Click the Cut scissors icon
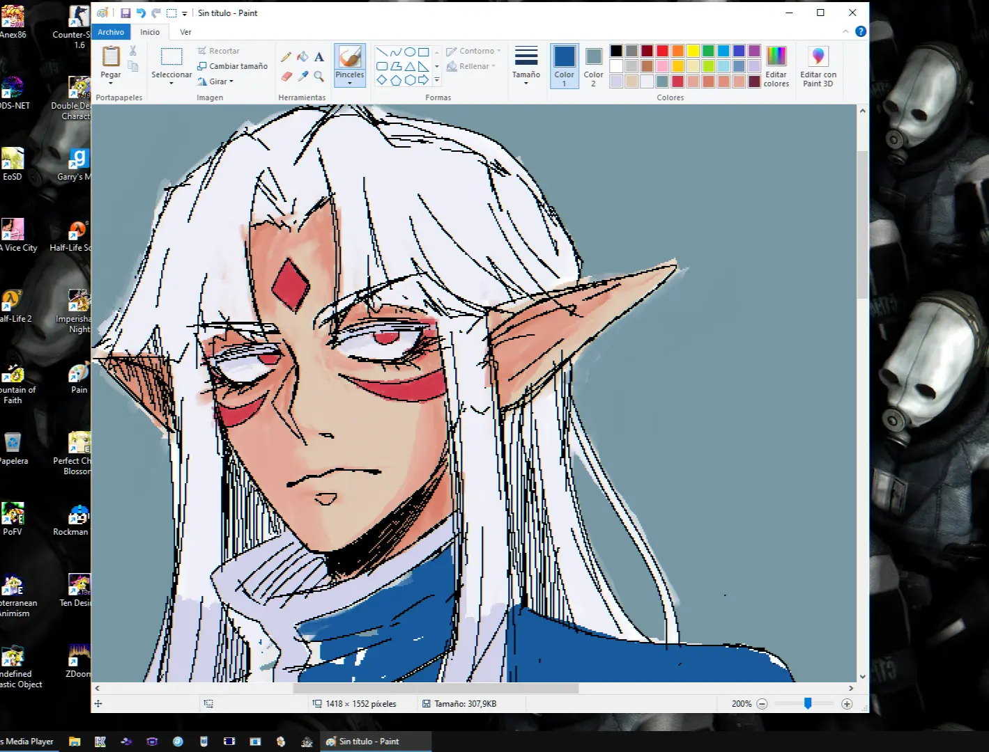 pos(132,51)
